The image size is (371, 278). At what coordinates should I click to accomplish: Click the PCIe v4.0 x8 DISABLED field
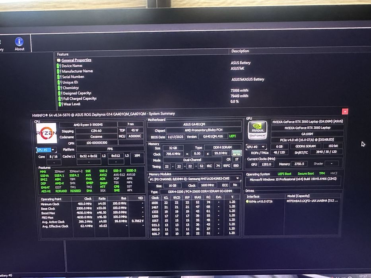[307, 140]
